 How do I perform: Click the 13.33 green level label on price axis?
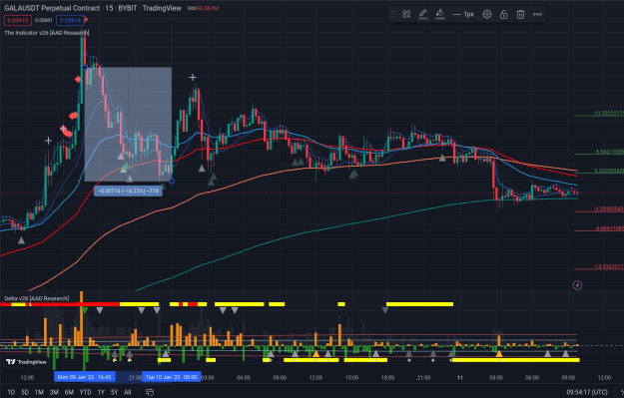point(608,114)
